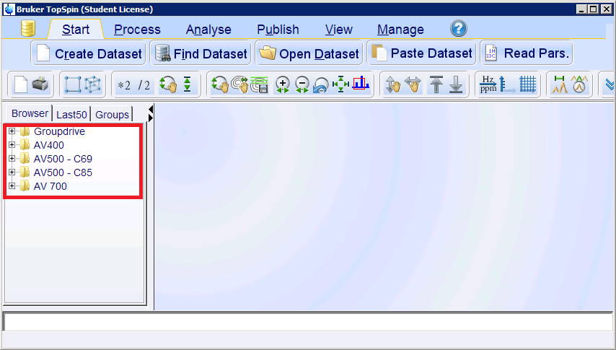Open the Process menu tab
The height and width of the screenshot is (350, 616).
137,30
